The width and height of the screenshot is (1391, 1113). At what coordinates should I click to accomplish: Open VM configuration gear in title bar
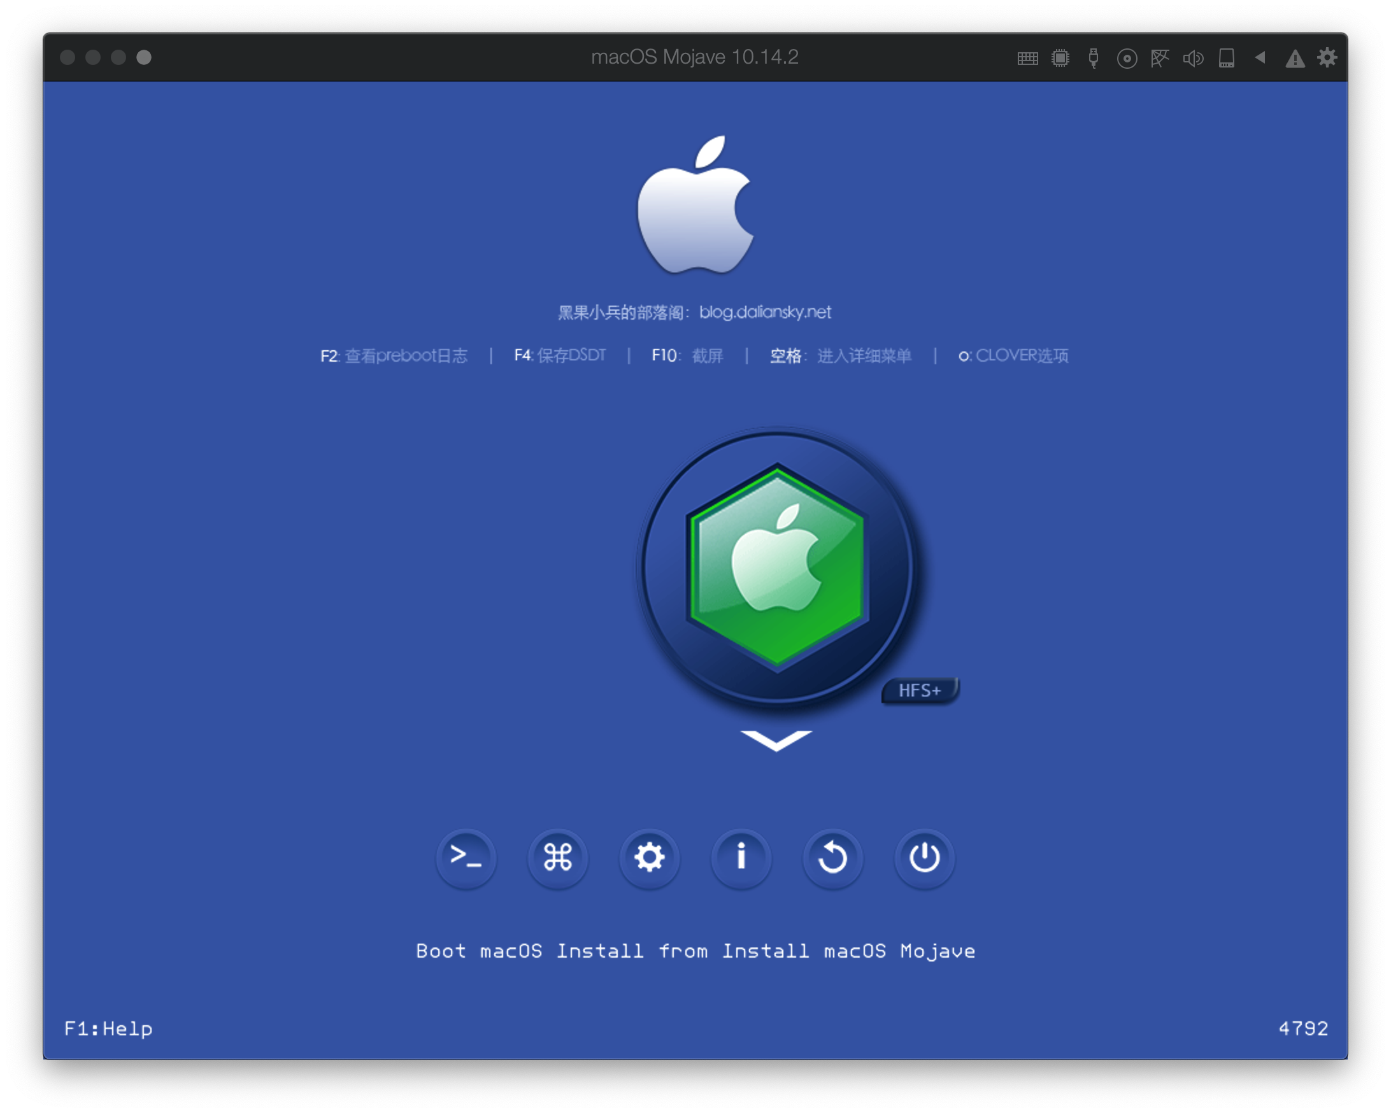[x=1327, y=58]
